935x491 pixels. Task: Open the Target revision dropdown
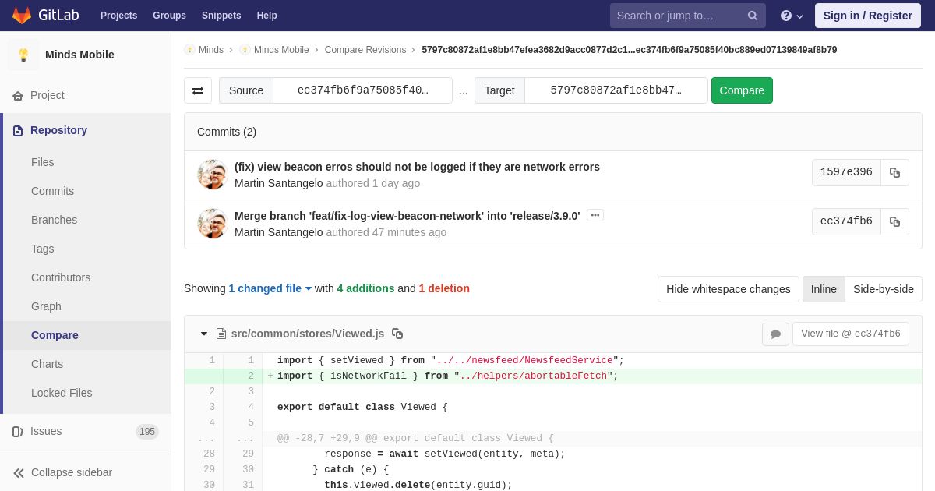coord(616,90)
